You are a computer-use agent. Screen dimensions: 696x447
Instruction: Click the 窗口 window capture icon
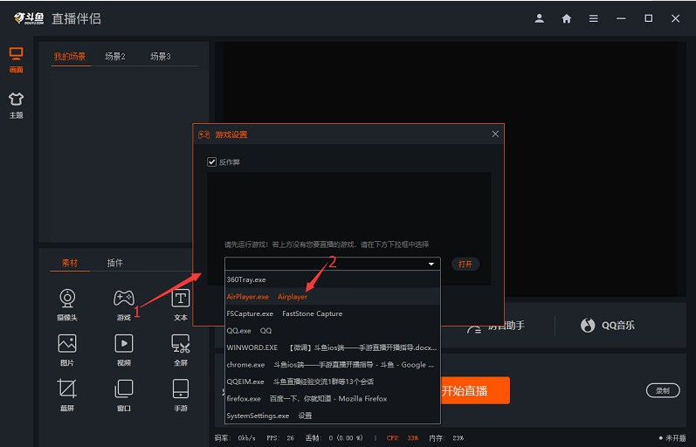[124, 389]
